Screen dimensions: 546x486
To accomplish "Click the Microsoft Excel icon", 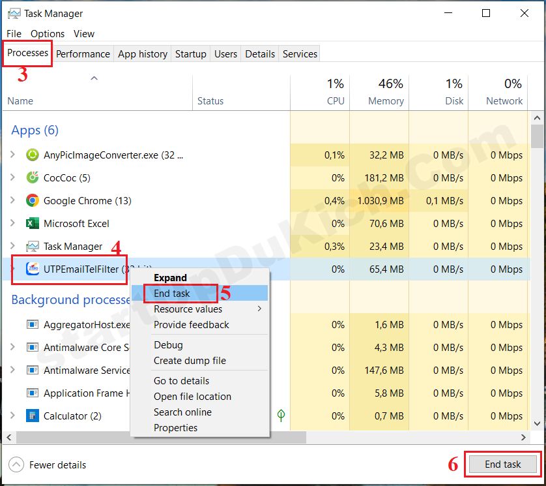I will (33, 224).
